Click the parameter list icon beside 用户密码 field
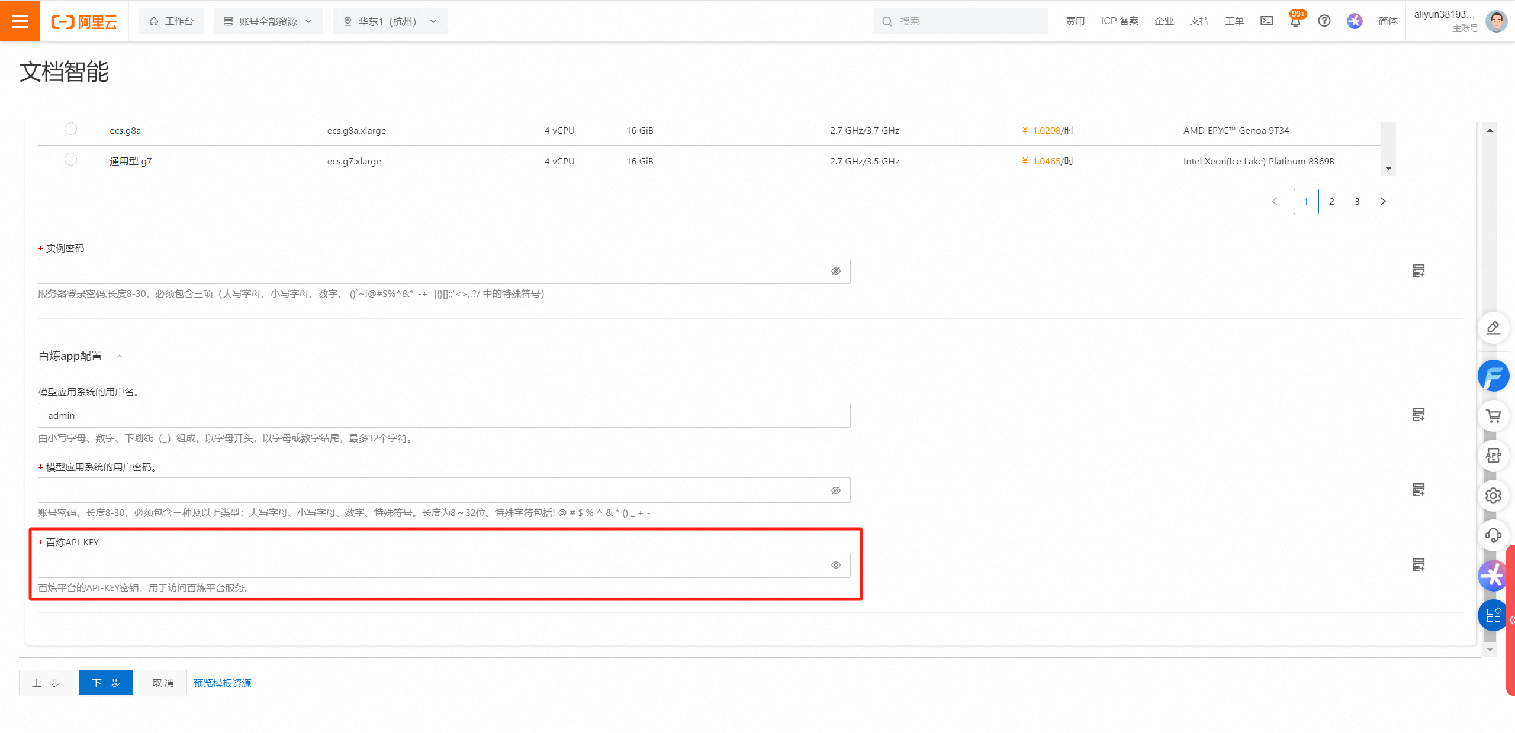1515x733 pixels. tap(1418, 490)
